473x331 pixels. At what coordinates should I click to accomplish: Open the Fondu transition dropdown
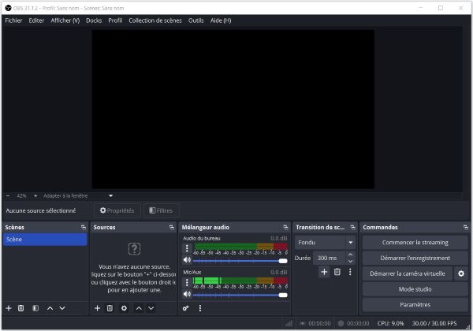(x=325, y=243)
